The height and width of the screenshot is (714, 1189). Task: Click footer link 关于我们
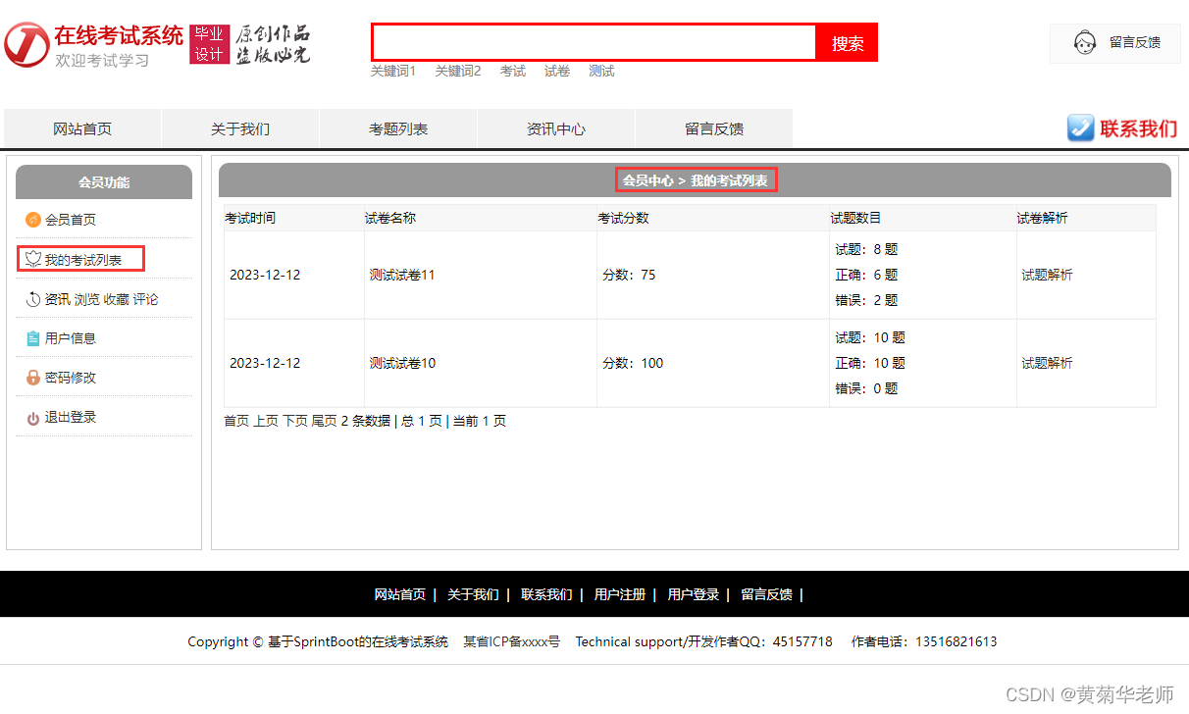click(473, 594)
